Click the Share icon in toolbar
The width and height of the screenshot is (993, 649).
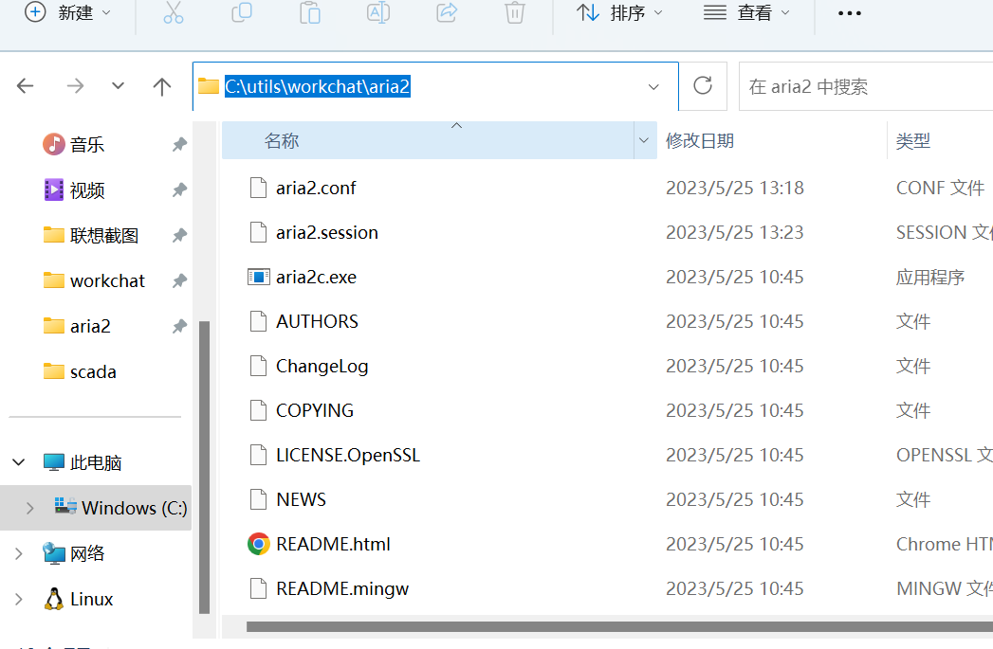tap(447, 12)
